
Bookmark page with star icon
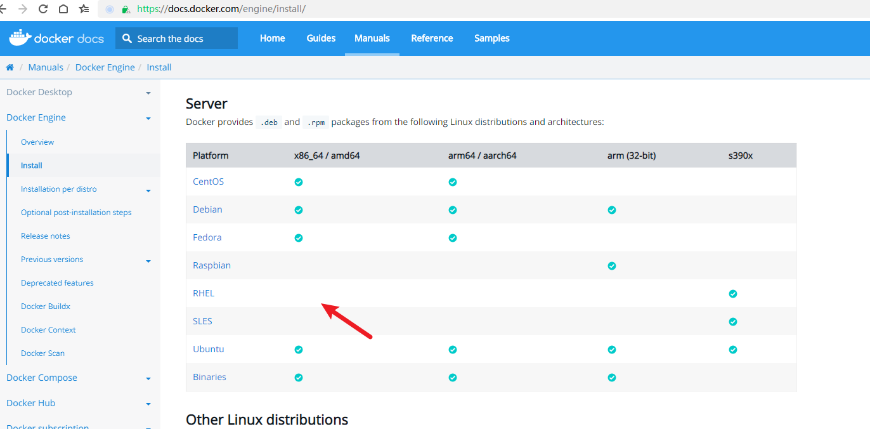tap(84, 9)
